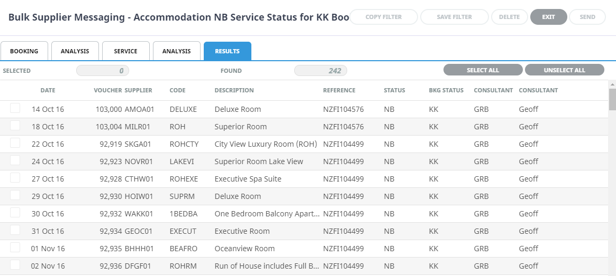
Task: Click the Unselect All button
Action: [565, 70]
